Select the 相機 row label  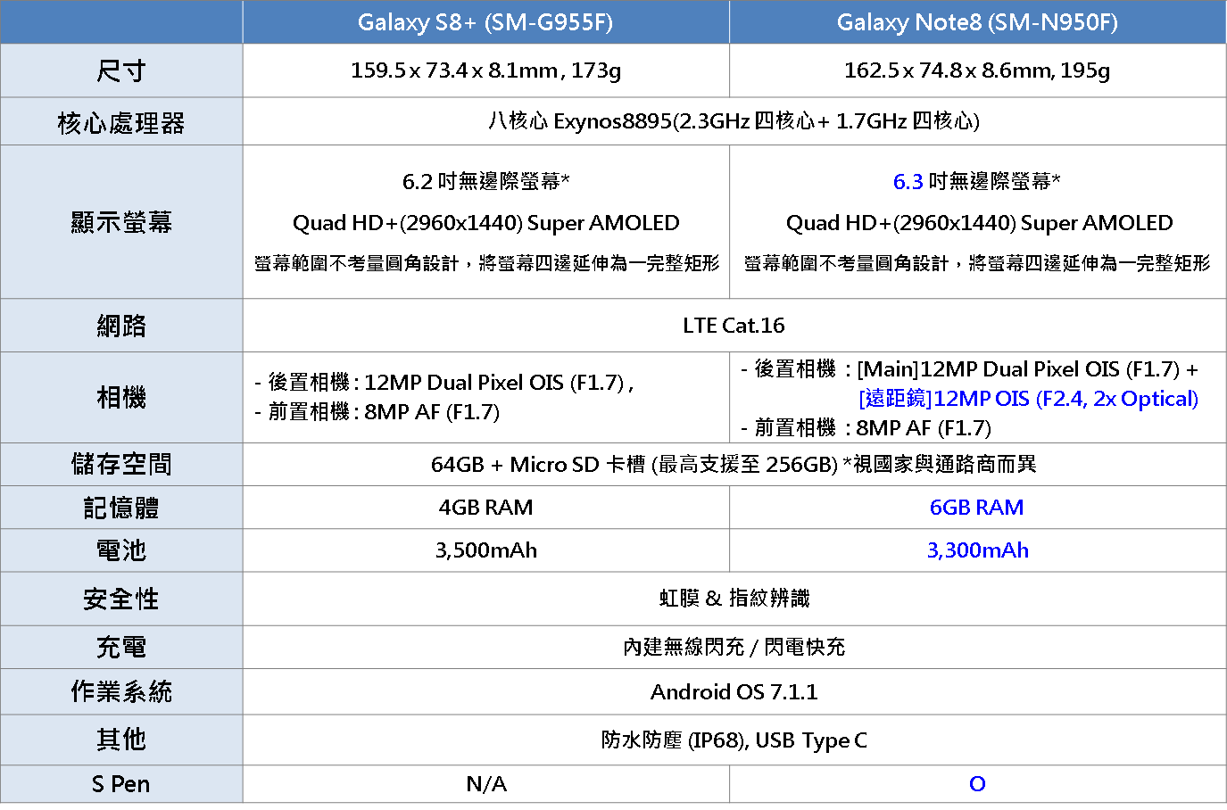(121, 398)
